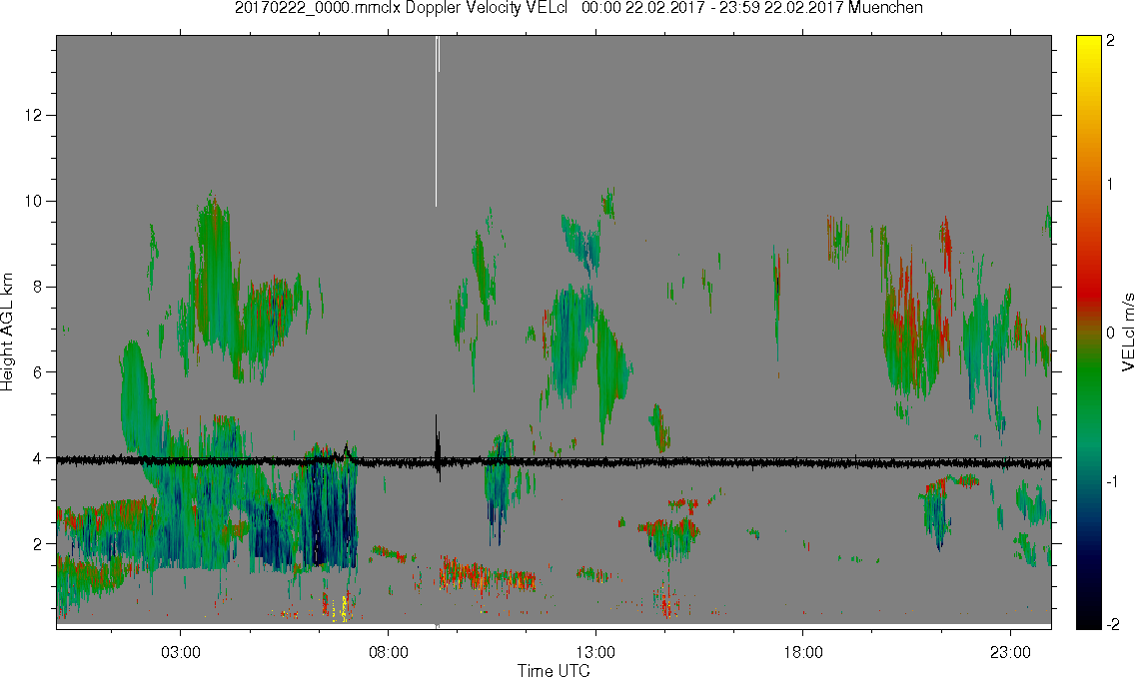Click the vertical white line near 09:00
Viewport: 1134px width, 677px height.
(436, 122)
